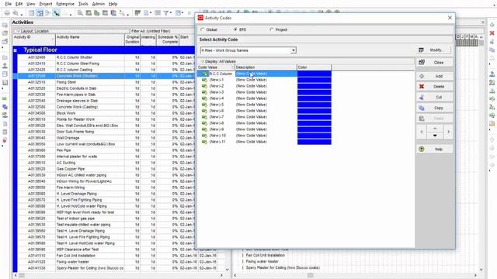
Task: Click the Print icon in the top toolbar
Action: click(x=7, y=13)
